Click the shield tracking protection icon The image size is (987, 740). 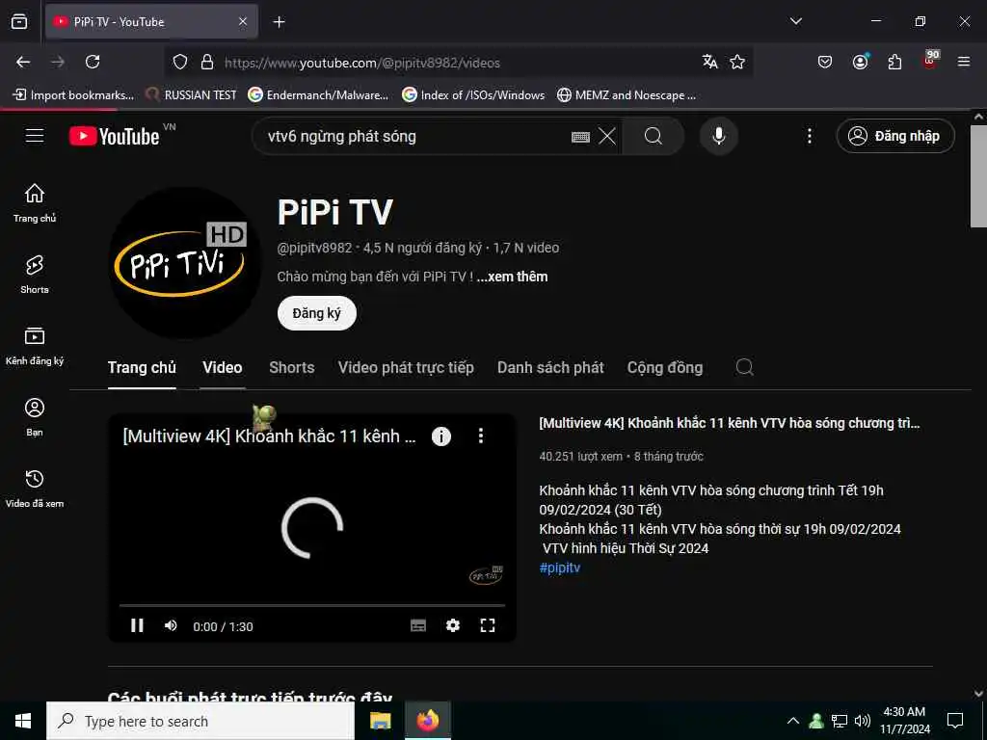[x=180, y=62]
